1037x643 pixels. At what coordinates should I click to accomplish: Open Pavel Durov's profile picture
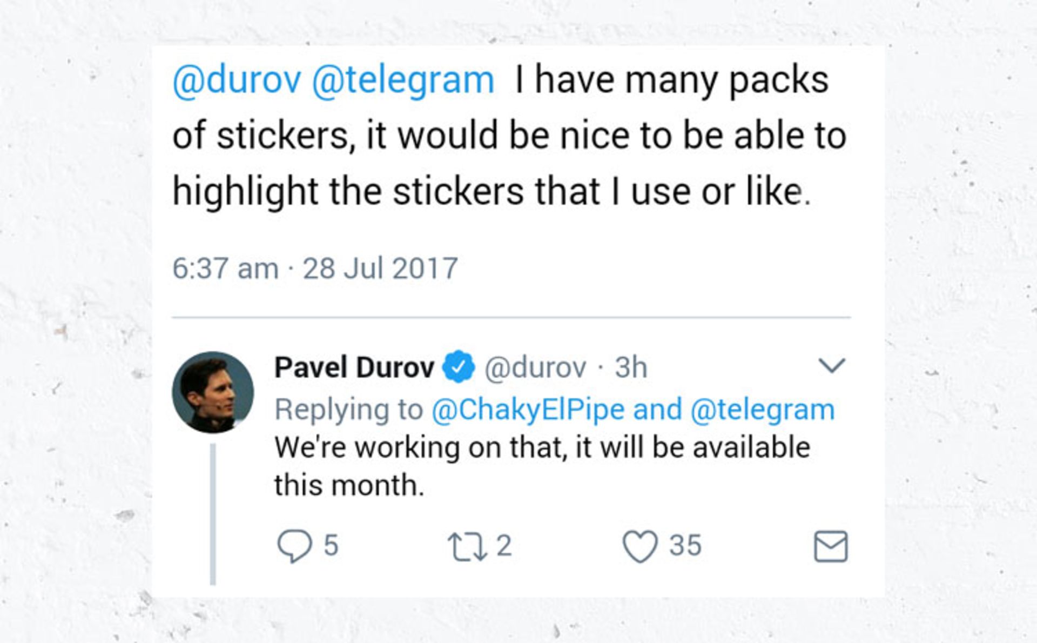click(213, 392)
